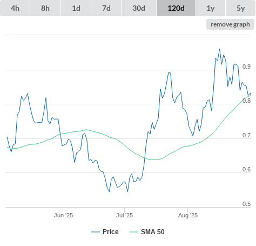The height and width of the screenshot is (246, 256).
Task: Select the 4h time range tab
Action: click(15, 8)
